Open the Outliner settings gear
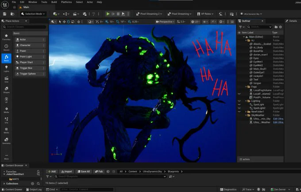This screenshot has width=301, height=192. (281, 27)
